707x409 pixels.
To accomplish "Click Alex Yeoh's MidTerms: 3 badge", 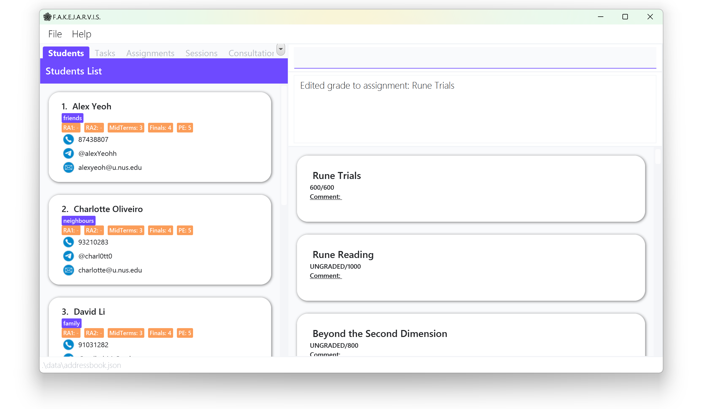I will (126, 128).
